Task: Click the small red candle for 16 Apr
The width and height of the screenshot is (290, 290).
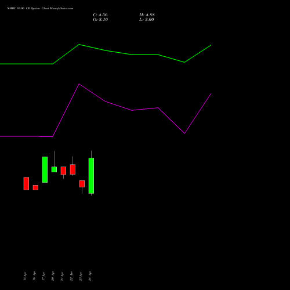Action: tap(35, 187)
